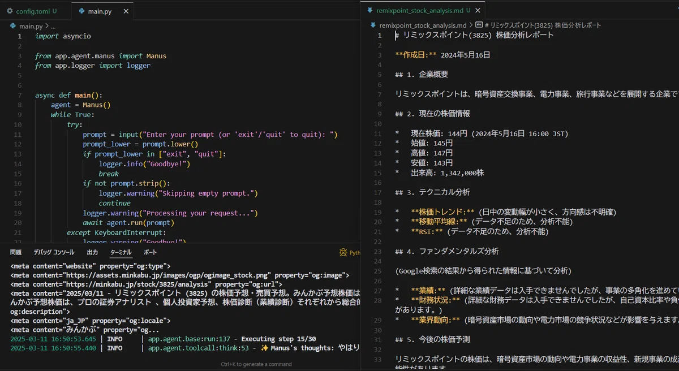This screenshot has height=371, width=679.
Task: Click the logger.info("Goodbye!") line
Action: pos(144,164)
